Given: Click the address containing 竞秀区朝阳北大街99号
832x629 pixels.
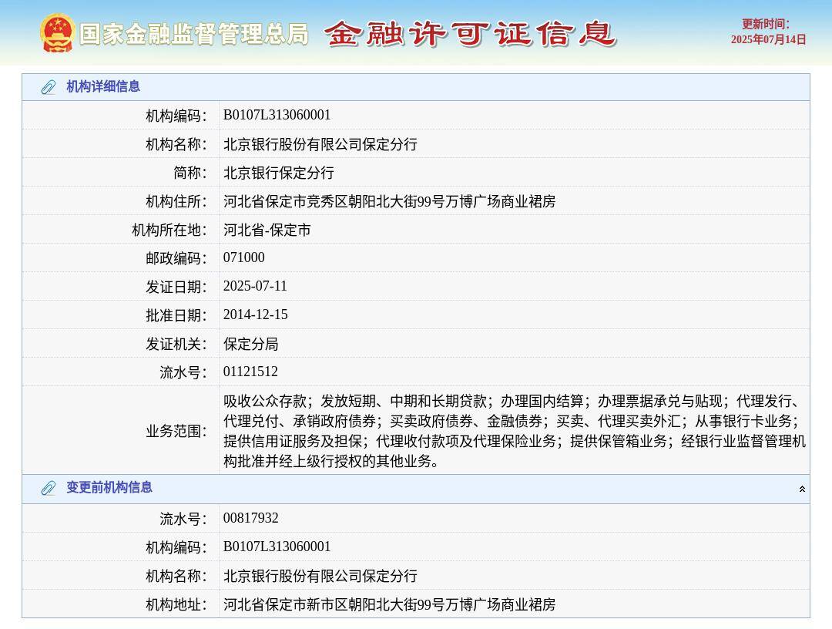Looking at the screenshot, I should coord(389,201).
